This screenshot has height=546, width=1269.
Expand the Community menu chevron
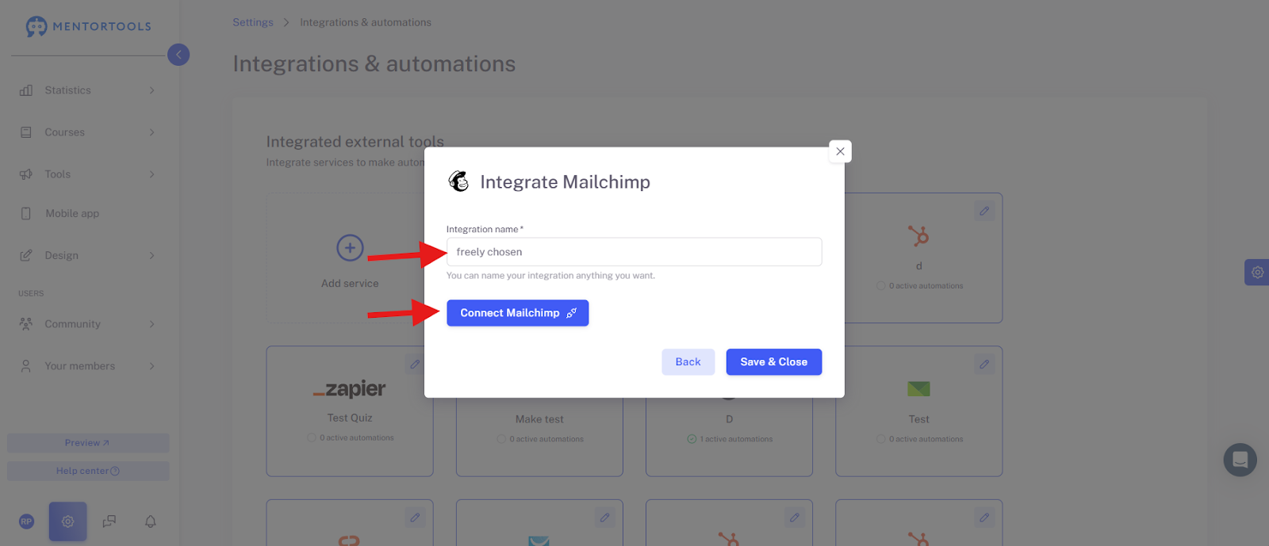coord(151,324)
